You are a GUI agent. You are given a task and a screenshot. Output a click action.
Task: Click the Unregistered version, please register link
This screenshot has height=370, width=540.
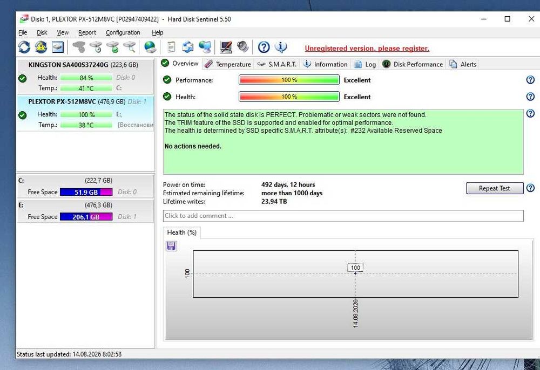pyautogui.click(x=367, y=48)
